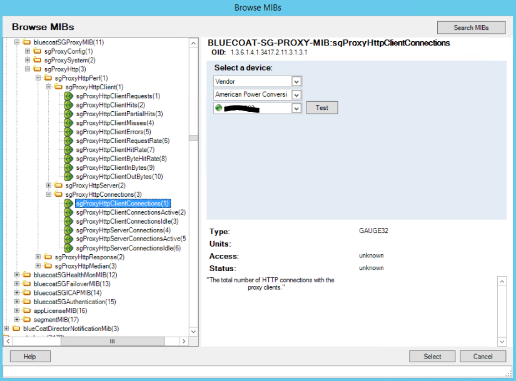Click the sgProxyHttpClientOutBytes(10) OID icon
This screenshot has width=516, height=381.
(x=68, y=177)
